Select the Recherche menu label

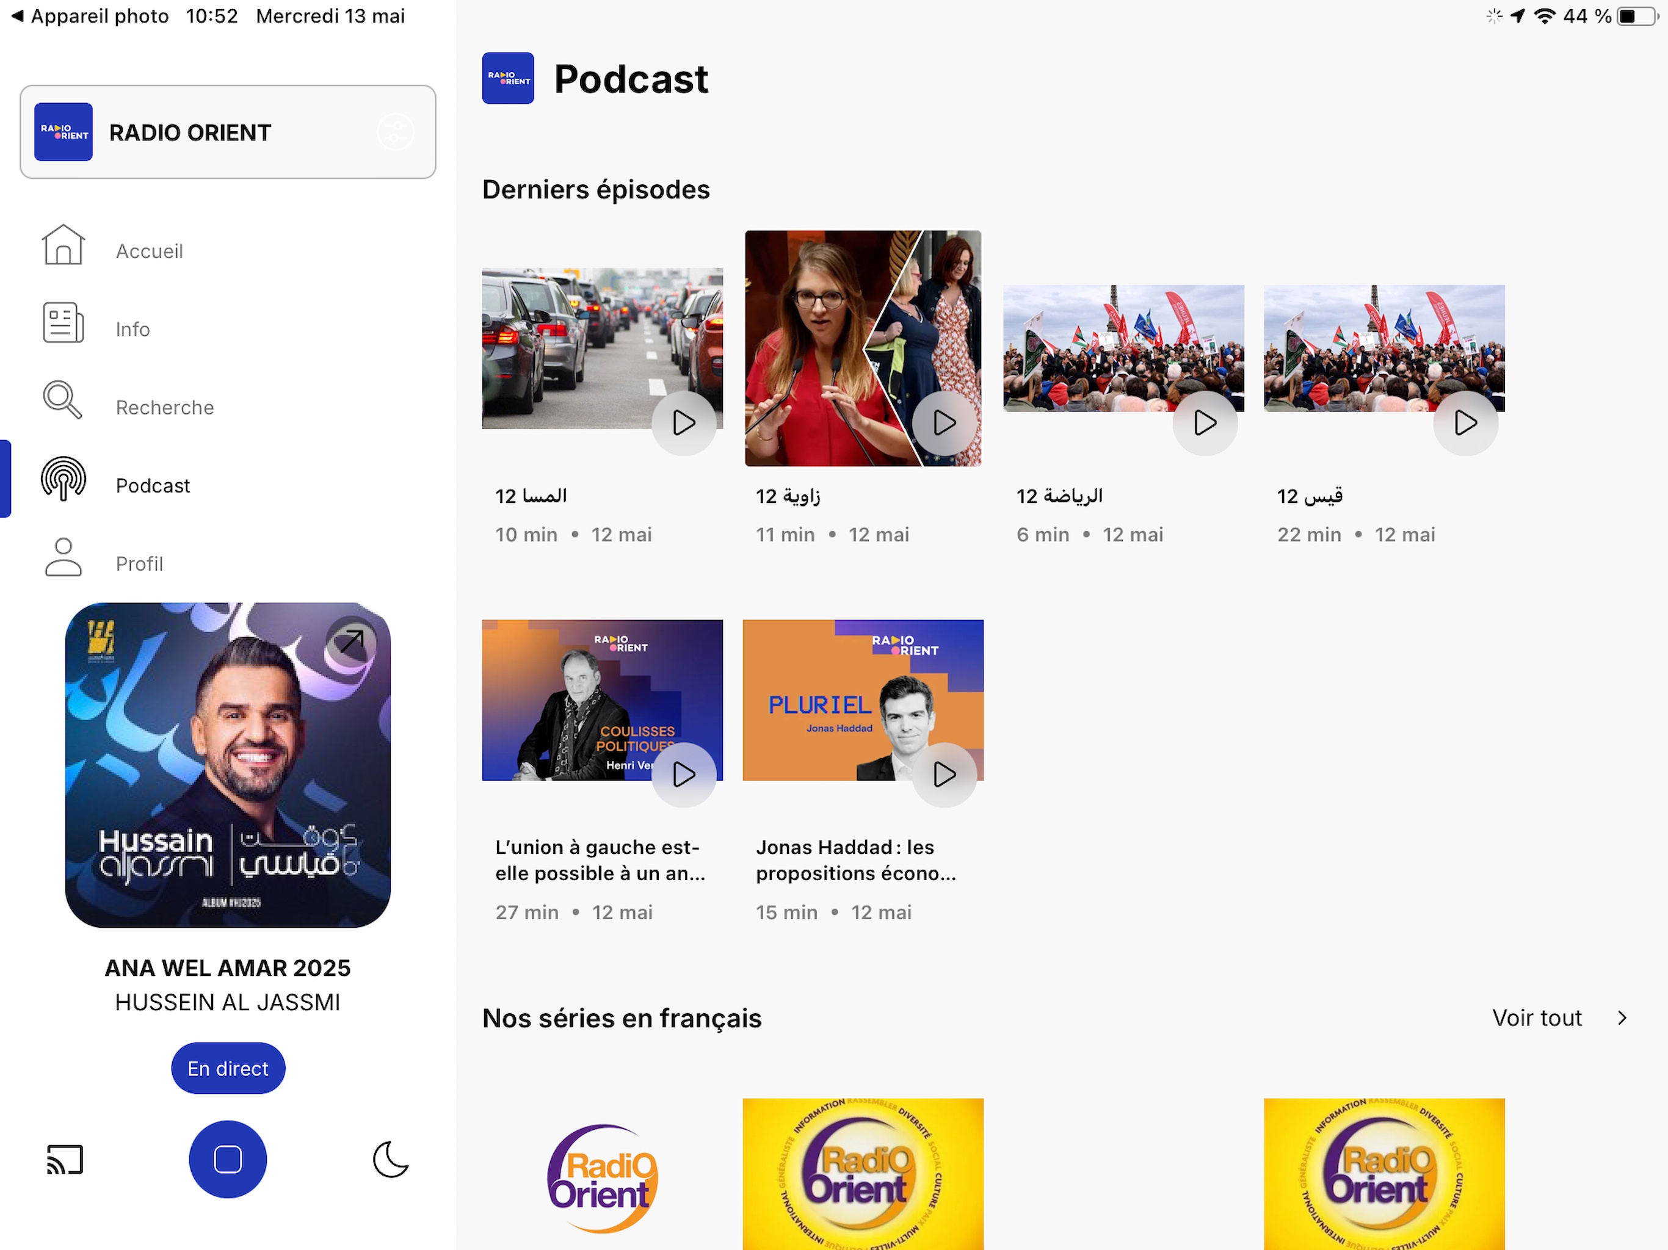164,408
